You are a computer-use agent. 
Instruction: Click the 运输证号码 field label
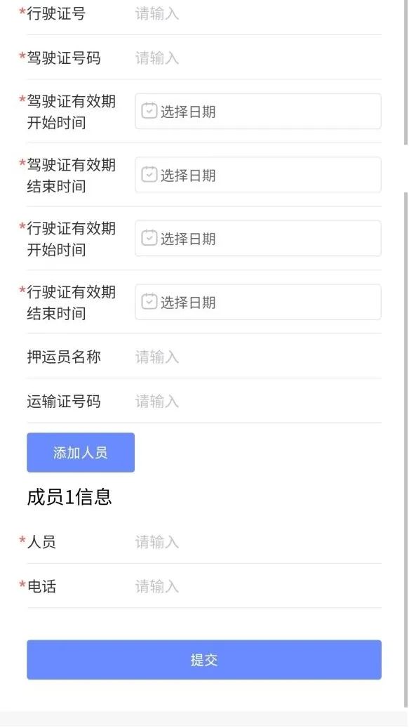click(64, 401)
